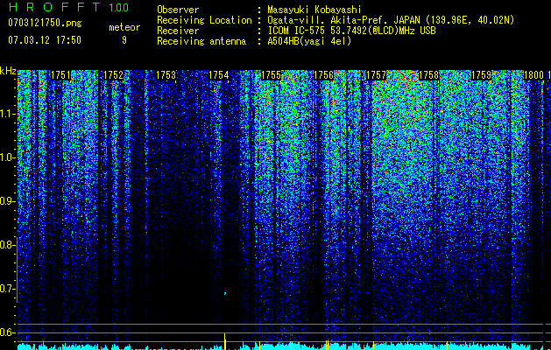Click the HROFFT title text
Viewport: 551px width, 350px height.
pos(53,7)
